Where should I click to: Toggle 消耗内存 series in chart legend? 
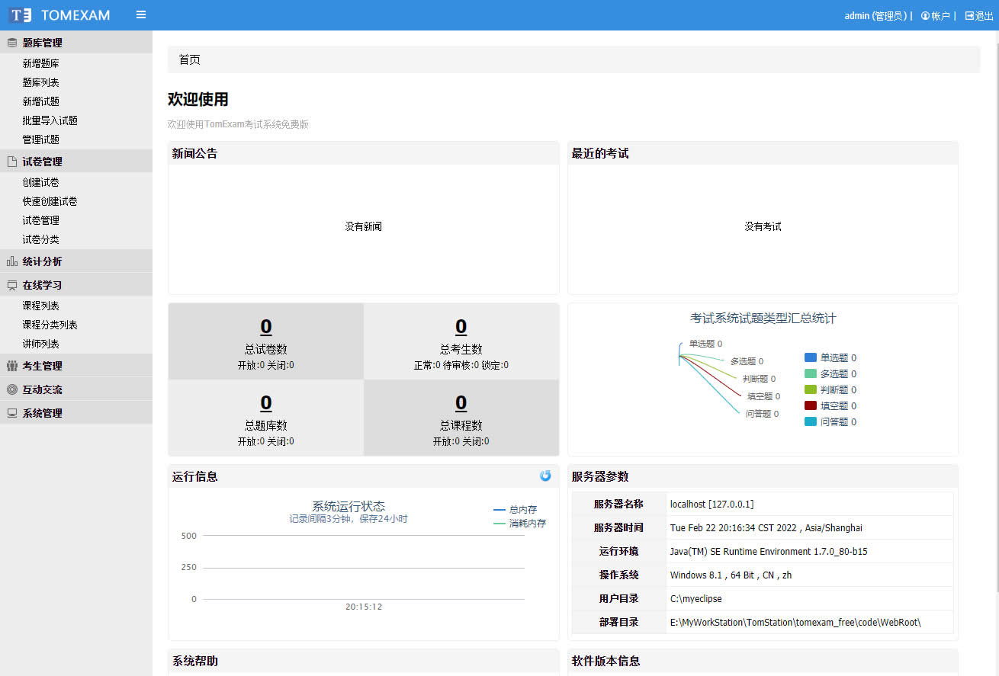point(520,524)
